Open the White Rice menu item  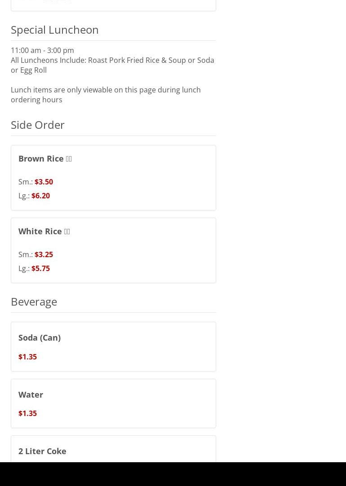point(40,231)
